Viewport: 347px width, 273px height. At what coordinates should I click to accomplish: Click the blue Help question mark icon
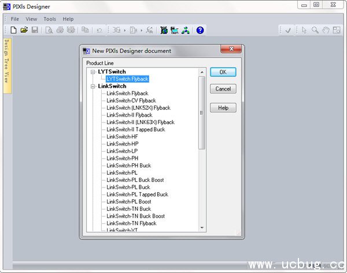click(200, 30)
